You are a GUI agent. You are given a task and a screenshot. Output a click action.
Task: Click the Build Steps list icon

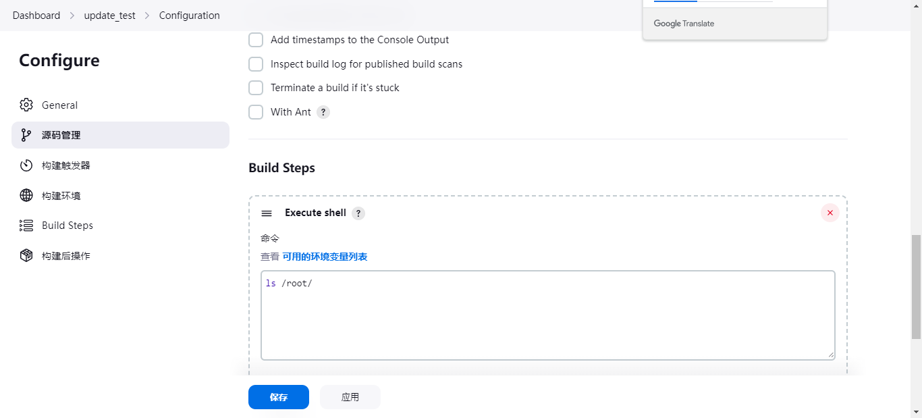pyautogui.click(x=26, y=226)
